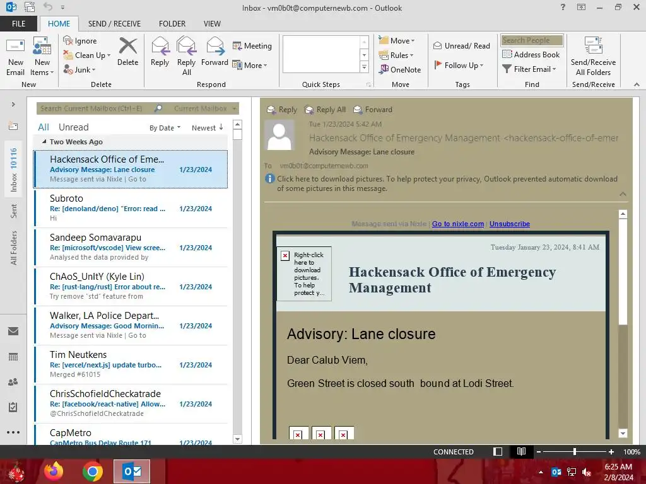Open the Current Mailbox scope dropdown

[205, 108]
